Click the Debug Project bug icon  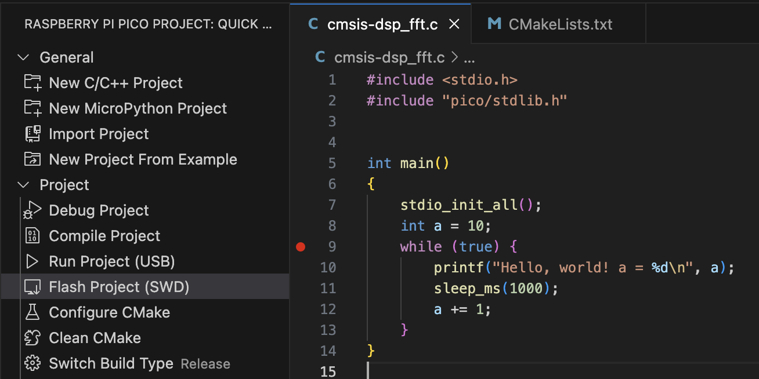pyautogui.click(x=32, y=210)
